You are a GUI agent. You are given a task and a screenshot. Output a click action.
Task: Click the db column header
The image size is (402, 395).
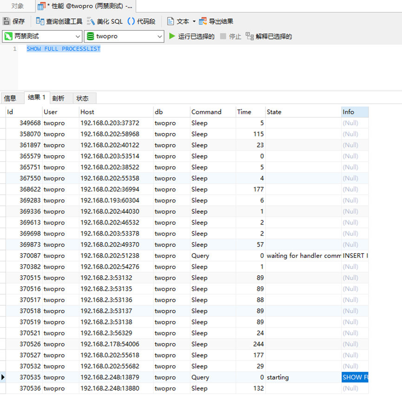pyautogui.click(x=172, y=112)
